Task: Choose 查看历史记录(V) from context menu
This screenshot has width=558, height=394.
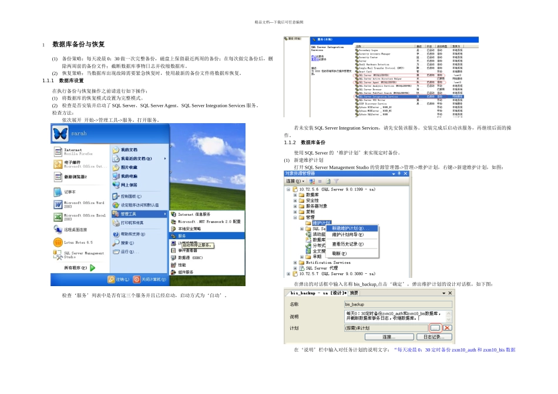Action: tap(352, 244)
